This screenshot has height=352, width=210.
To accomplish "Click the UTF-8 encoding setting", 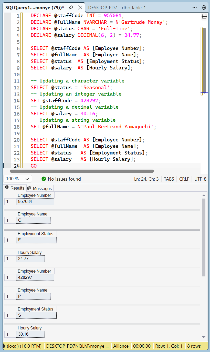I will [x=200, y=179].
